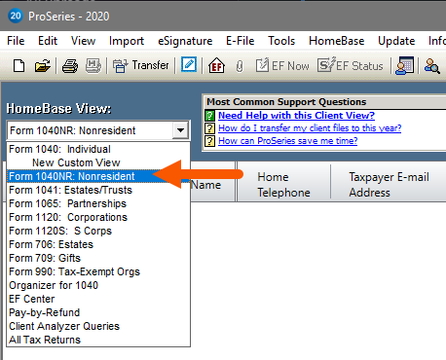
Task: Click the Print icon in toolbar
Action: pyautogui.click(x=70, y=66)
